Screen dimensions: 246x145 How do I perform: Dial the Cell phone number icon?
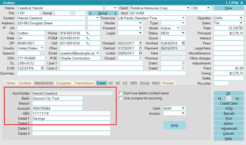(x=88, y=43)
